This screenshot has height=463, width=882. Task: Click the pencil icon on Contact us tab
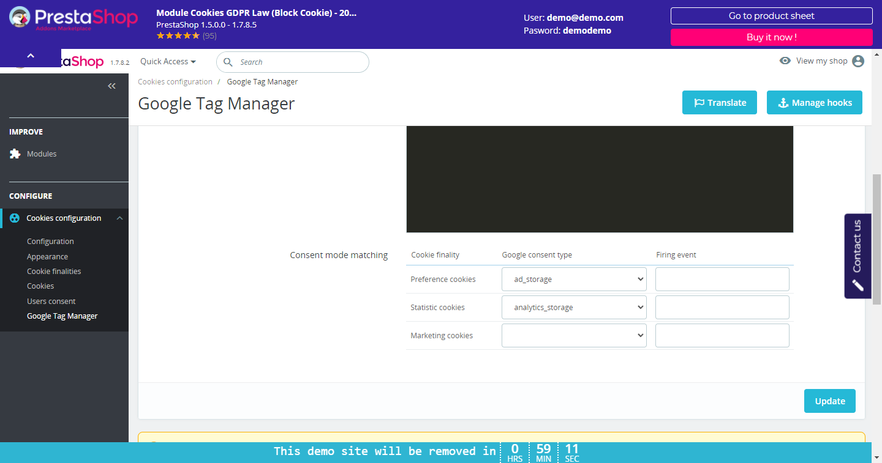(858, 285)
